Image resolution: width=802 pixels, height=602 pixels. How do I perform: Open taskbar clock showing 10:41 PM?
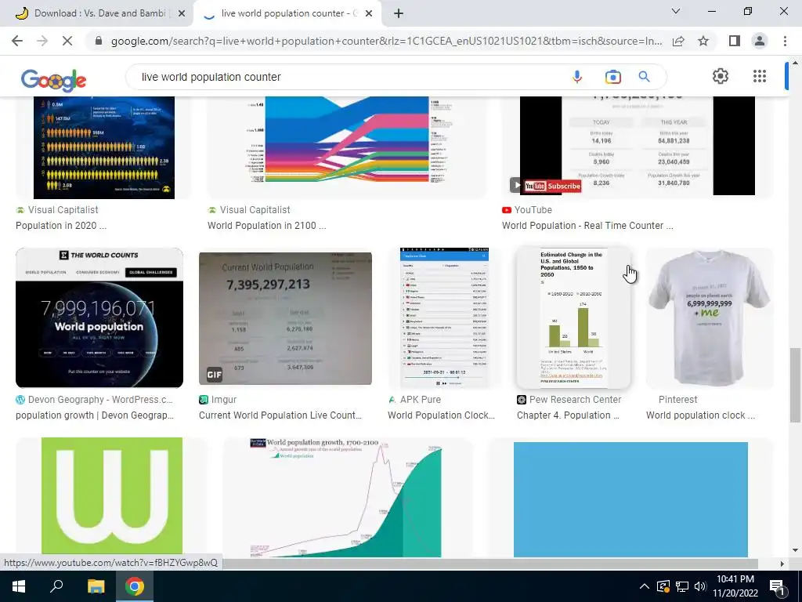coord(735,586)
